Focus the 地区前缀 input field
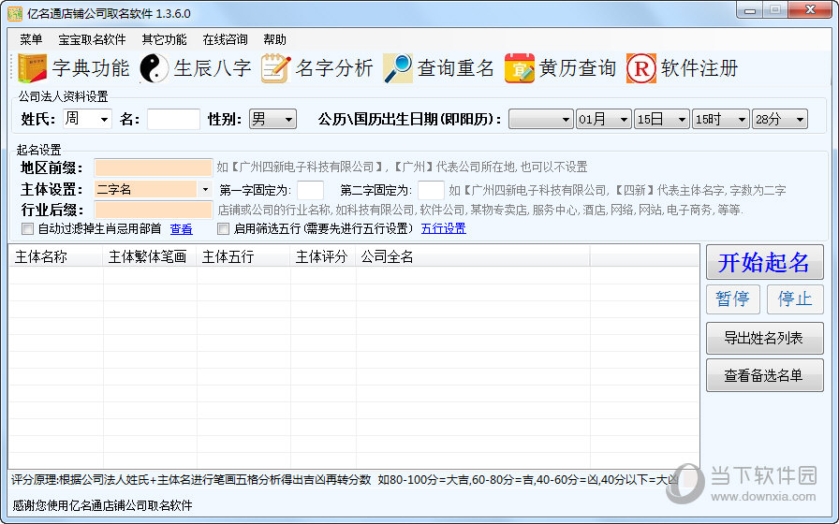The height and width of the screenshot is (524, 839). coord(153,167)
